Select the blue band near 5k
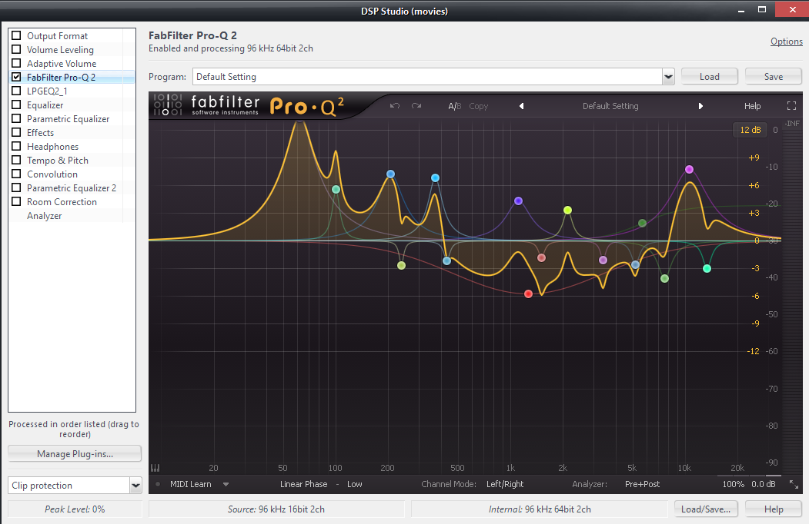The image size is (809, 524). 636,265
